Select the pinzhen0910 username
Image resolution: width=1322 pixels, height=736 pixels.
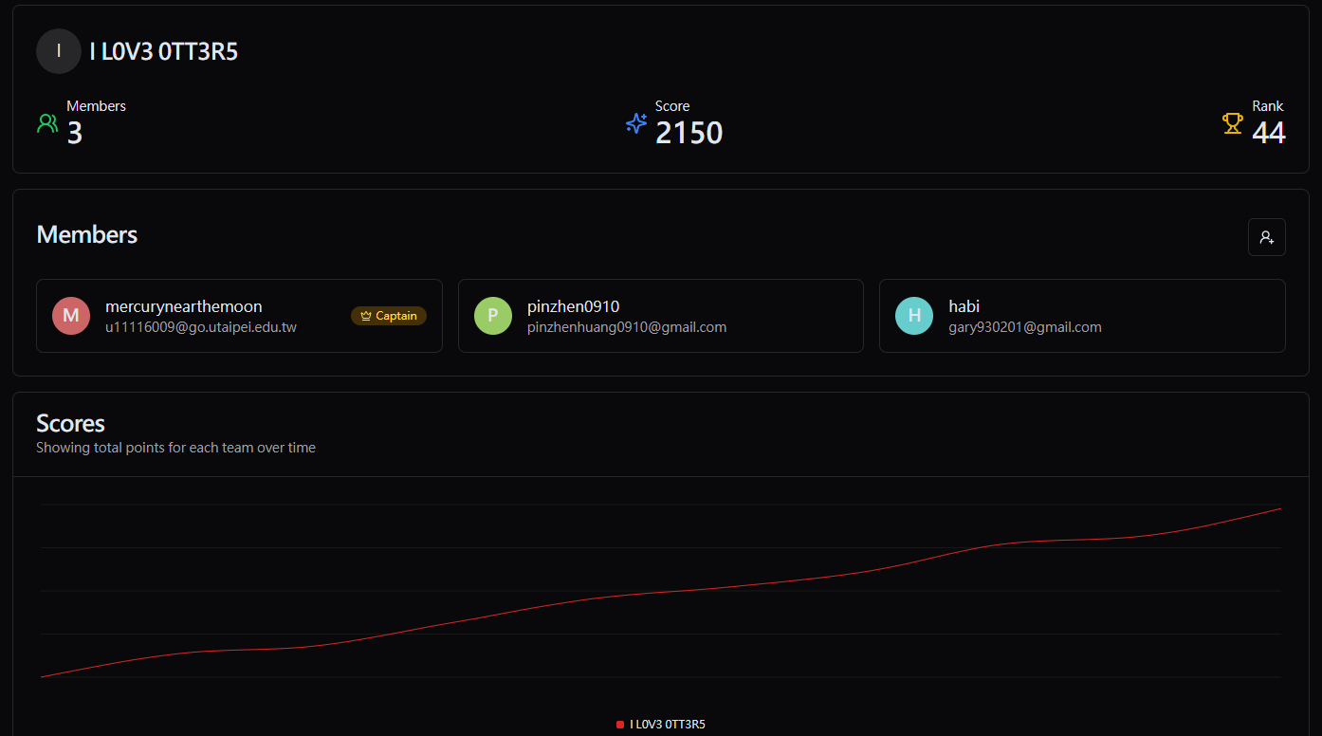[573, 306]
